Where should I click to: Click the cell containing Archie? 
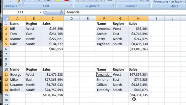coord(104,34)
